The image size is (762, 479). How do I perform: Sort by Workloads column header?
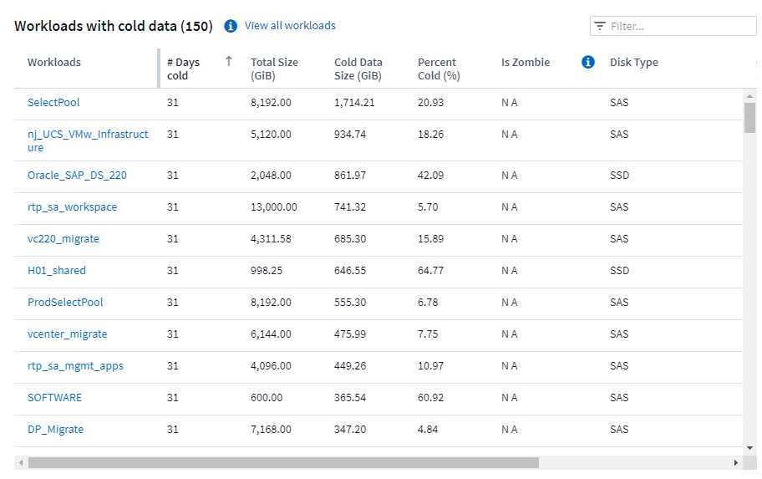point(54,62)
